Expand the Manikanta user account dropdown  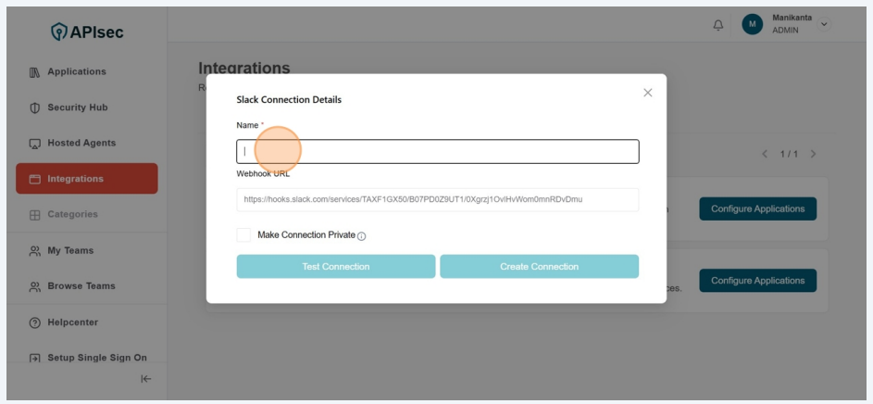824,24
